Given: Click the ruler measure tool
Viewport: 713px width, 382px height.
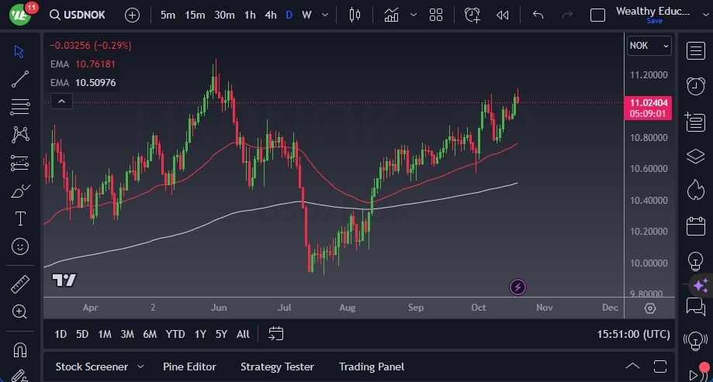Looking at the screenshot, I should (x=20, y=284).
